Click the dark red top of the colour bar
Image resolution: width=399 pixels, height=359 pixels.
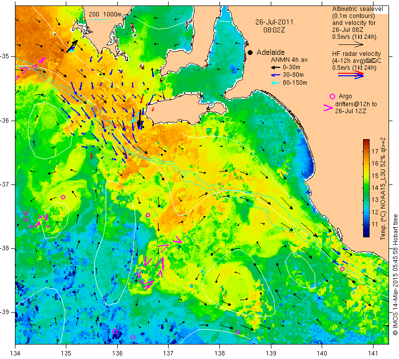tap(366, 141)
